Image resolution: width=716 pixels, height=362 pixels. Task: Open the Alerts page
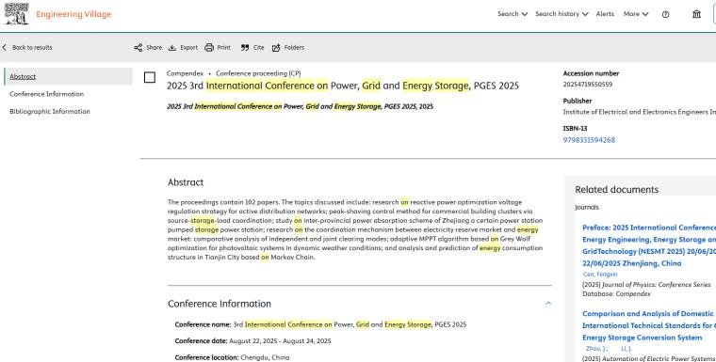pos(605,14)
